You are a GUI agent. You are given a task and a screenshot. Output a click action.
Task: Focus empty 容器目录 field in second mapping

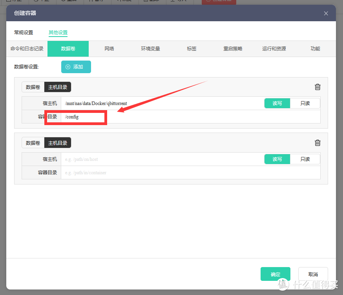(x=190, y=173)
